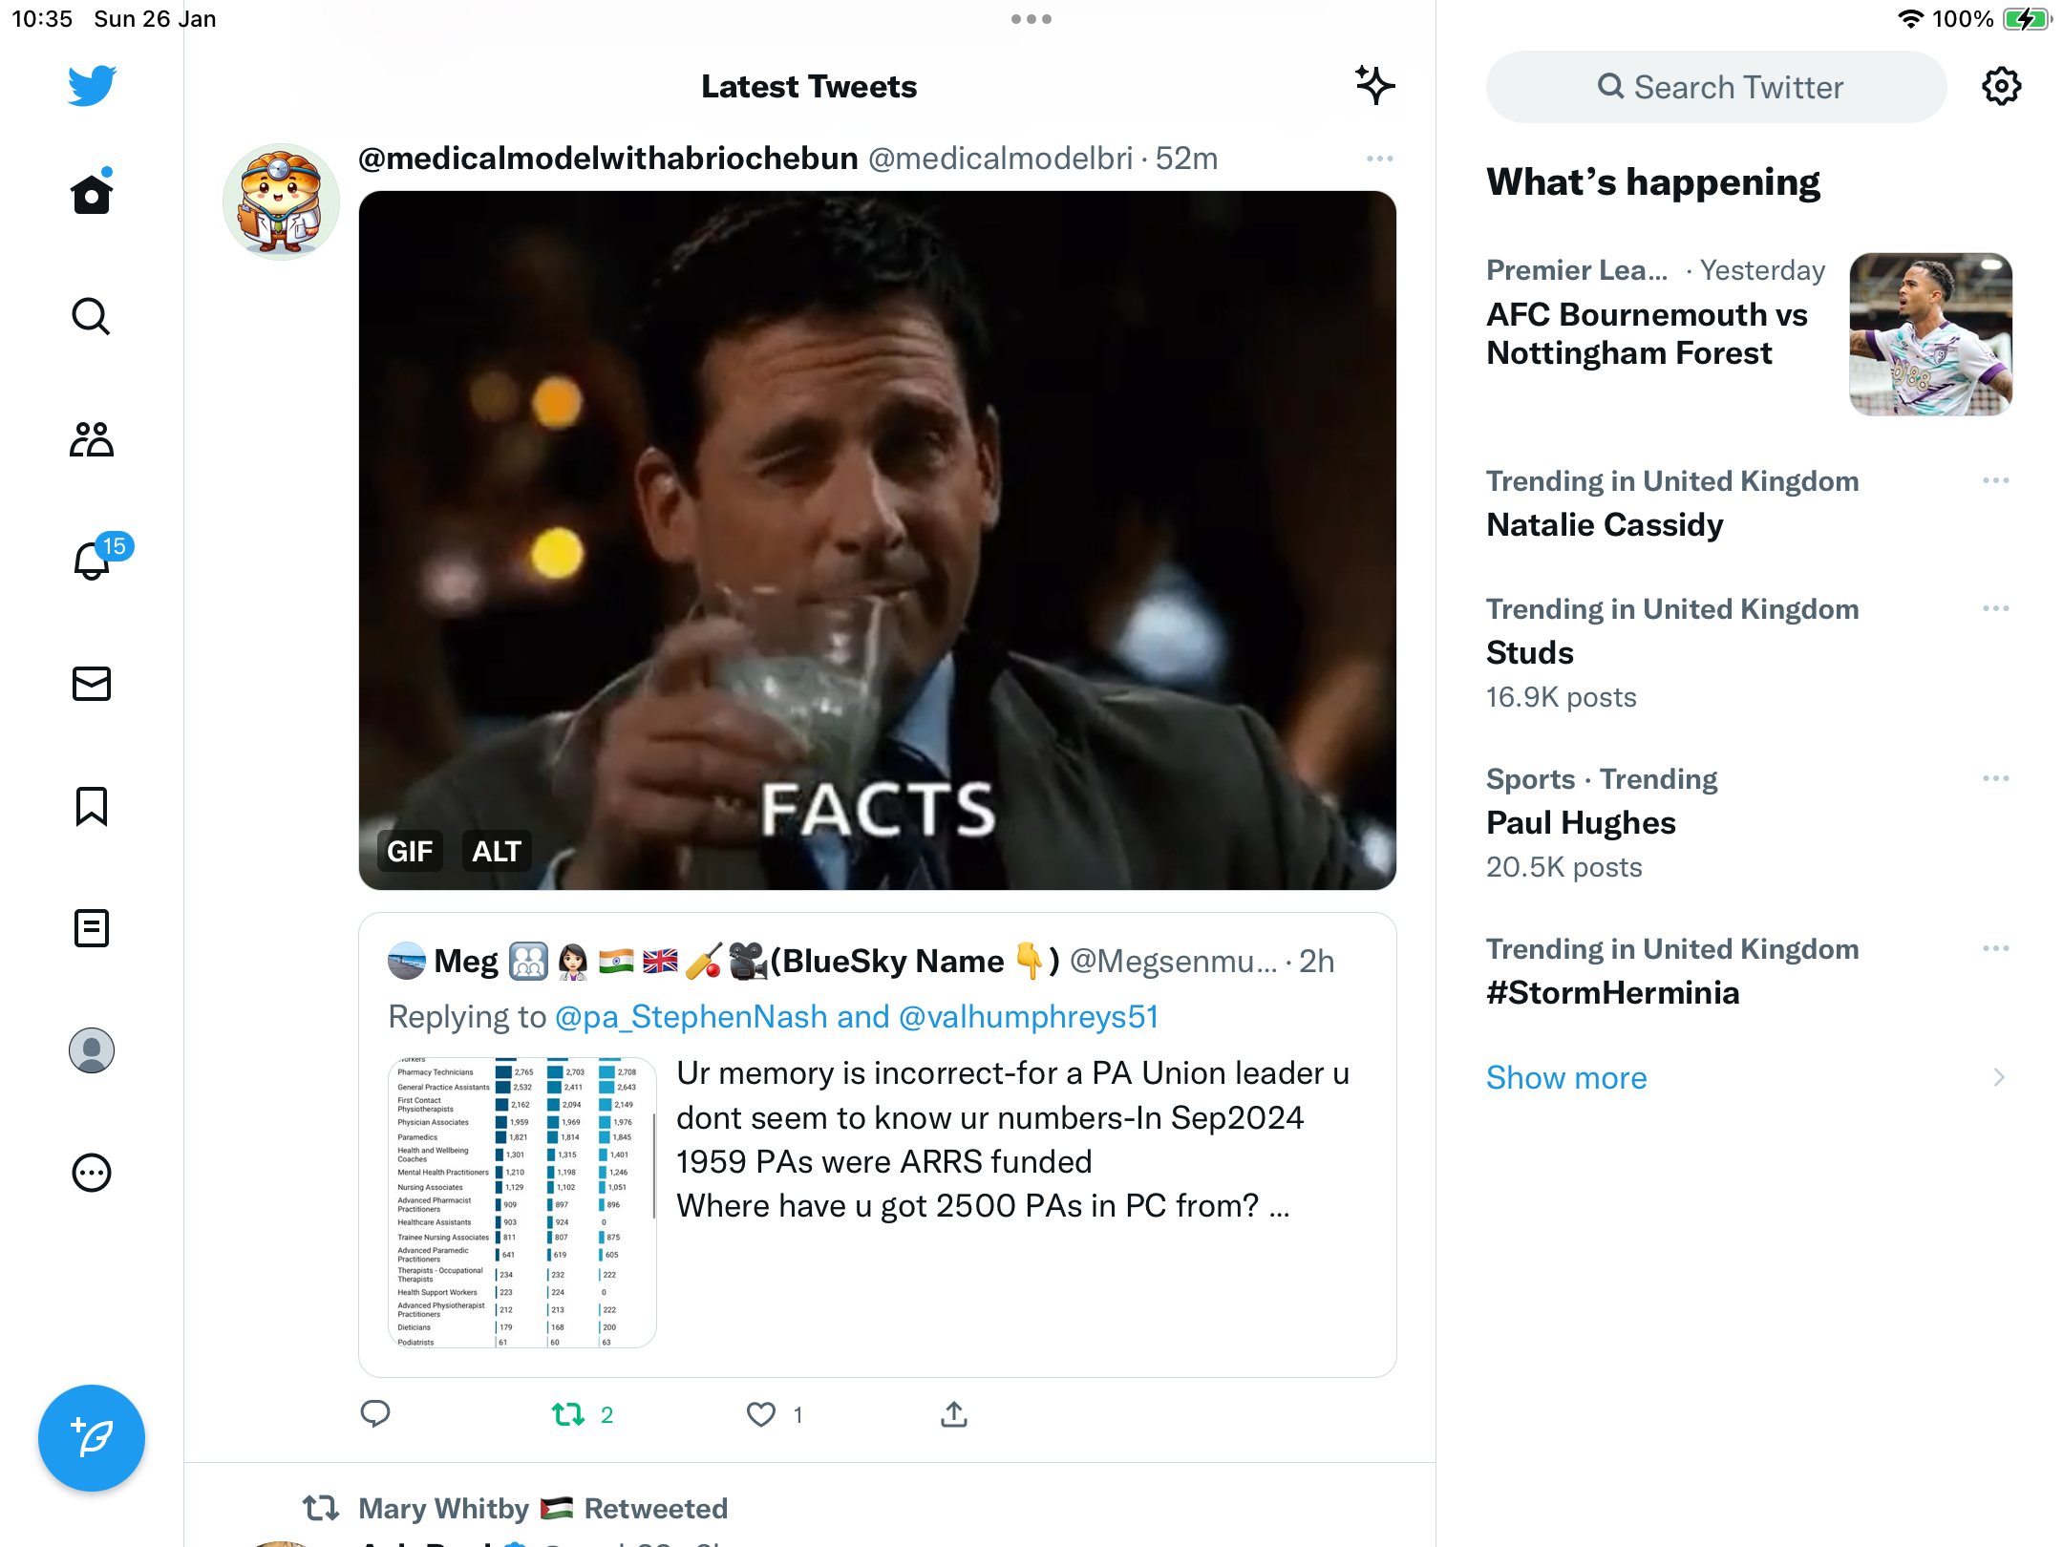The image size is (2063, 1547).
Task: Share tweet with upload arrow icon
Action: click(954, 1414)
